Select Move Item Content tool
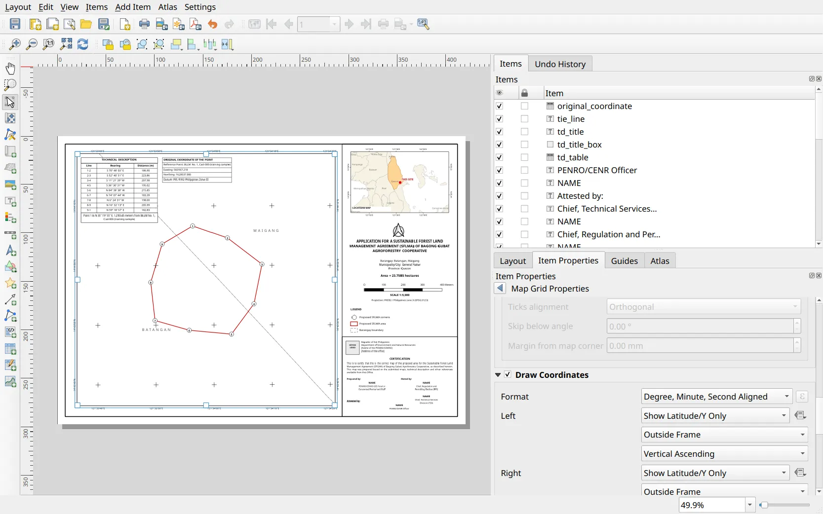Image resolution: width=823 pixels, height=514 pixels. tap(10, 118)
